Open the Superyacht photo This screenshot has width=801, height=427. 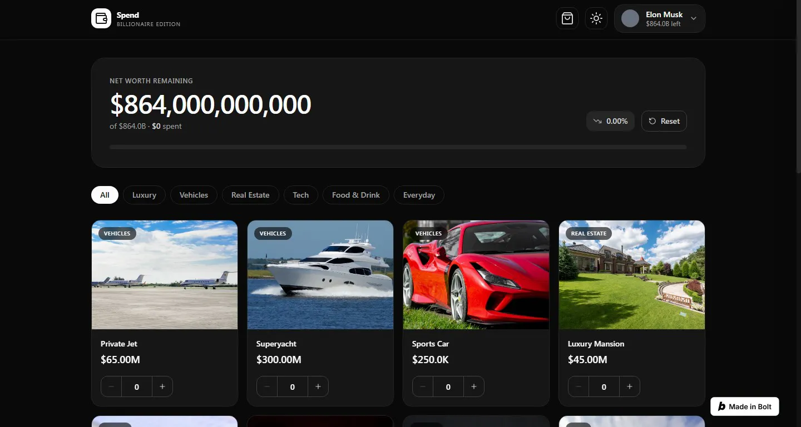point(320,275)
